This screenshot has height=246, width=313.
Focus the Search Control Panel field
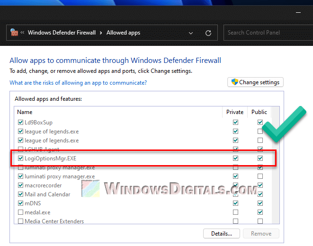click(x=268, y=33)
